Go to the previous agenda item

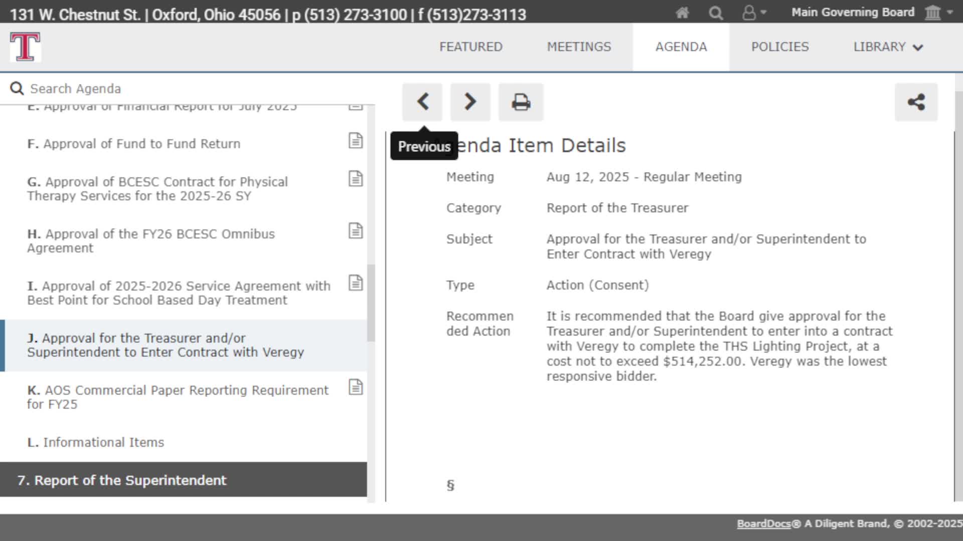pyautogui.click(x=422, y=102)
